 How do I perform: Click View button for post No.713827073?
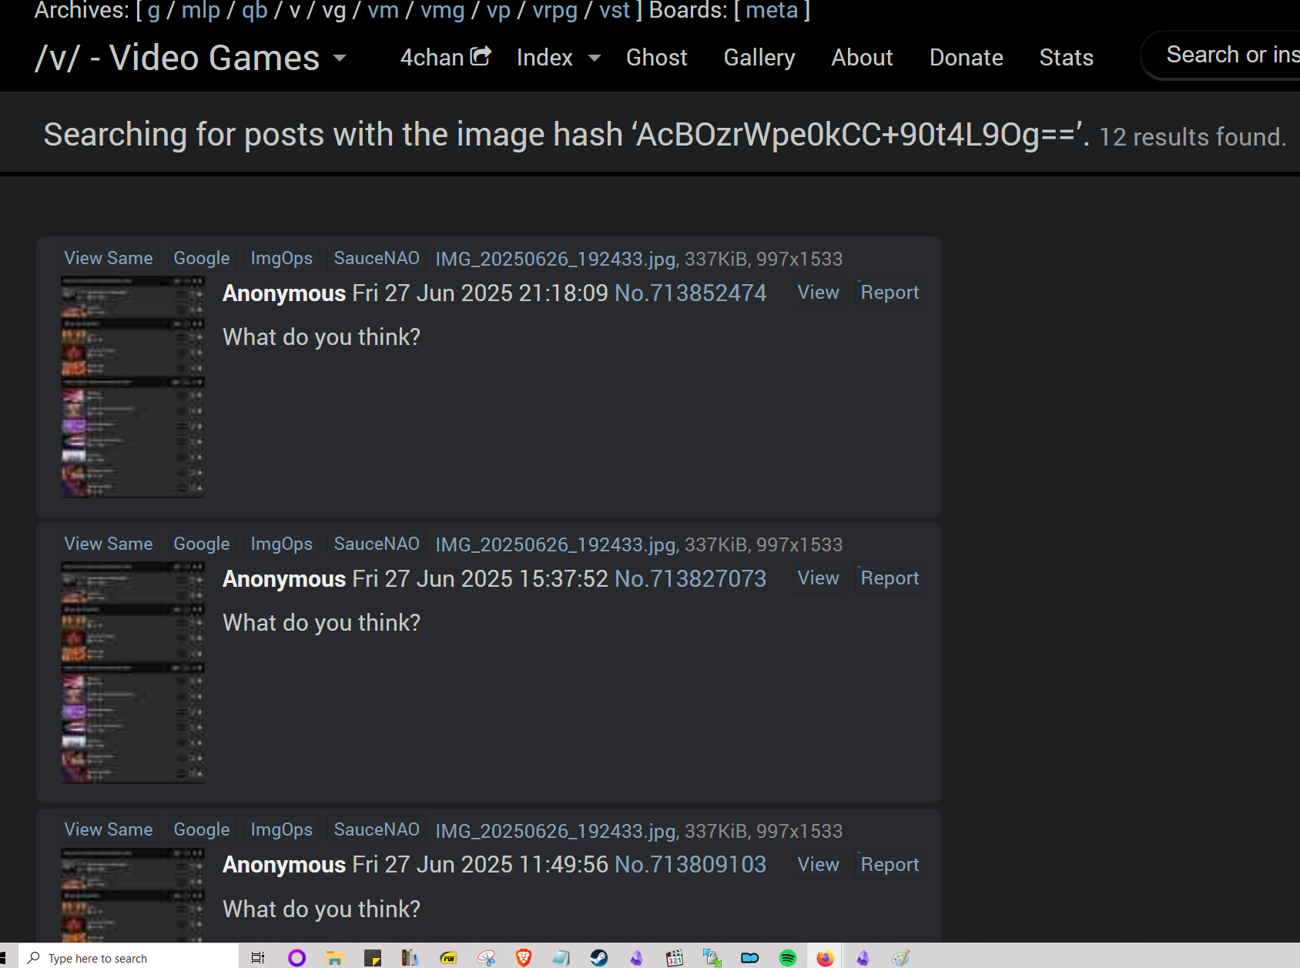tap(818, 578)
